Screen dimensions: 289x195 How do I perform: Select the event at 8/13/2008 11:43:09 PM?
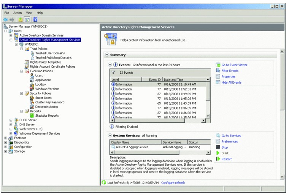click(x=158, y=103)
